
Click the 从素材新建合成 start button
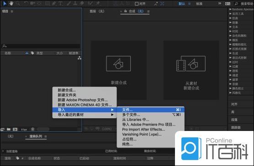(x=191, y=70)
